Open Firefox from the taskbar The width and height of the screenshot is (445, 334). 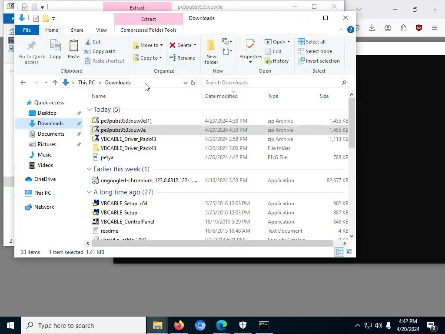179,325
